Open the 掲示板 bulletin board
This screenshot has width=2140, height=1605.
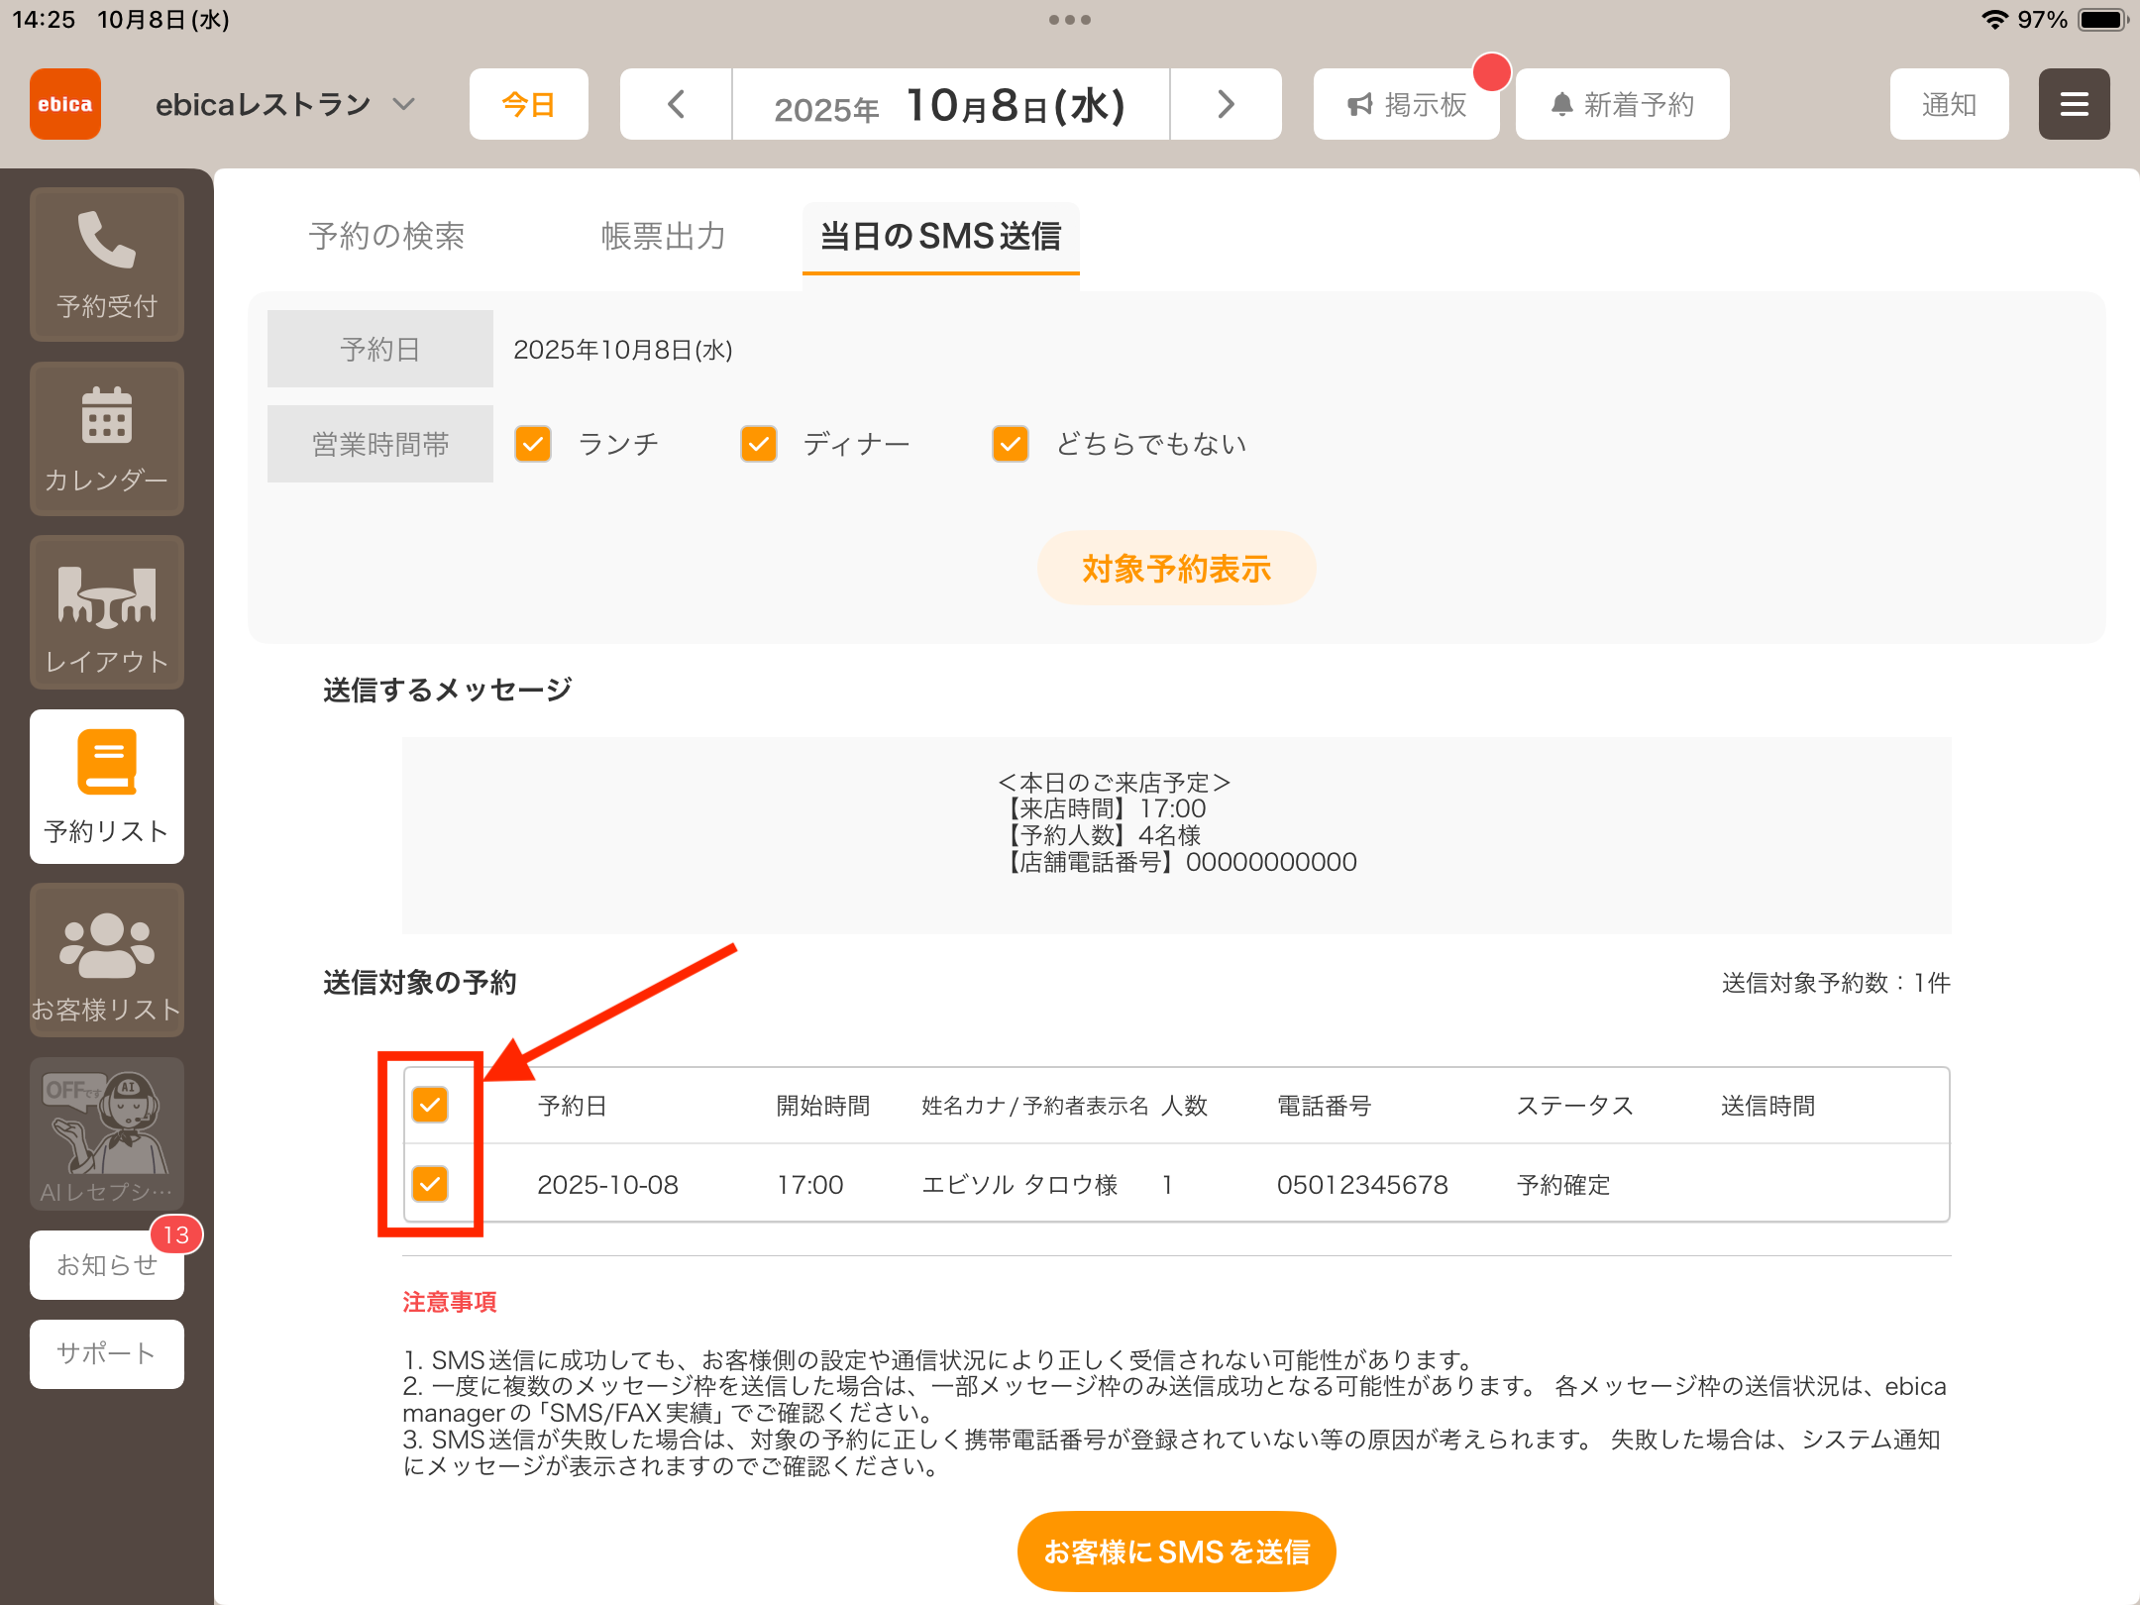point(1407,104)
